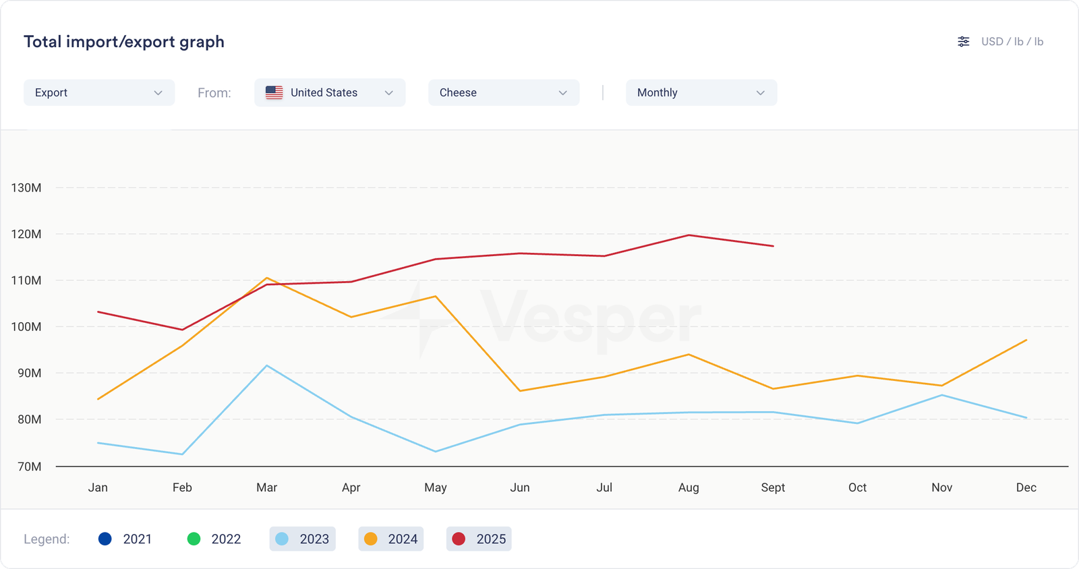Expand the Cheese product dropdown
The height and width of the screenshot is (569, 1079).
[x=503, y=93]
